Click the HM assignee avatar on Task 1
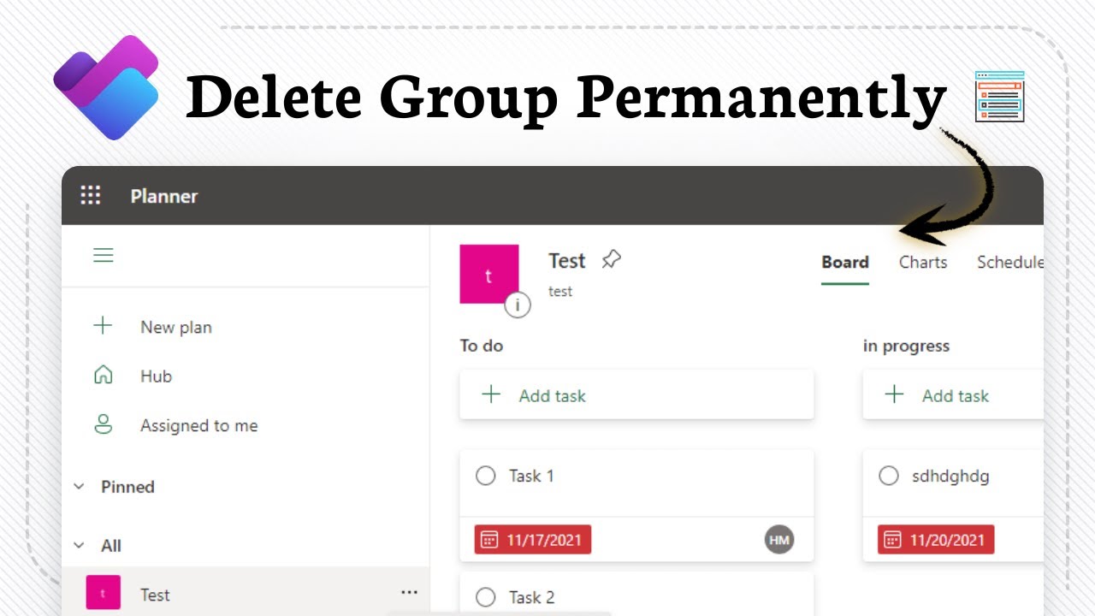Viewport: 1095px width, 616px height. coord(779,539)
